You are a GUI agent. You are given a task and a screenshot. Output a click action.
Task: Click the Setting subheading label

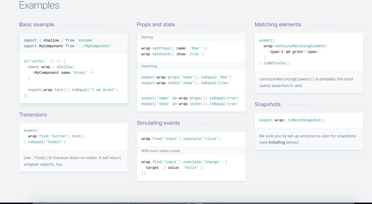click(147, 37)
